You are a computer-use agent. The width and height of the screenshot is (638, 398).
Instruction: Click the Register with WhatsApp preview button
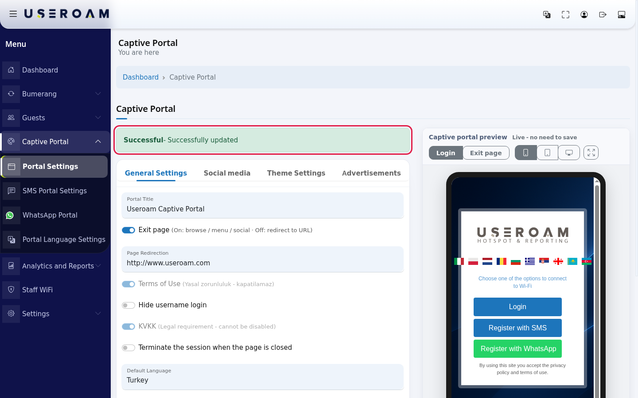[517, 348]
